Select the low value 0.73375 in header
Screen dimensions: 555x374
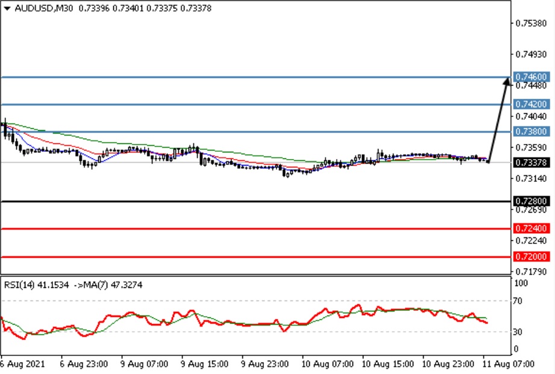(161, 8)
